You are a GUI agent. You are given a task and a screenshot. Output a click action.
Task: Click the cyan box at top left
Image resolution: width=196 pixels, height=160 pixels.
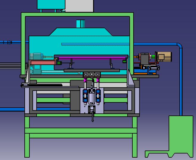[51, 4]
